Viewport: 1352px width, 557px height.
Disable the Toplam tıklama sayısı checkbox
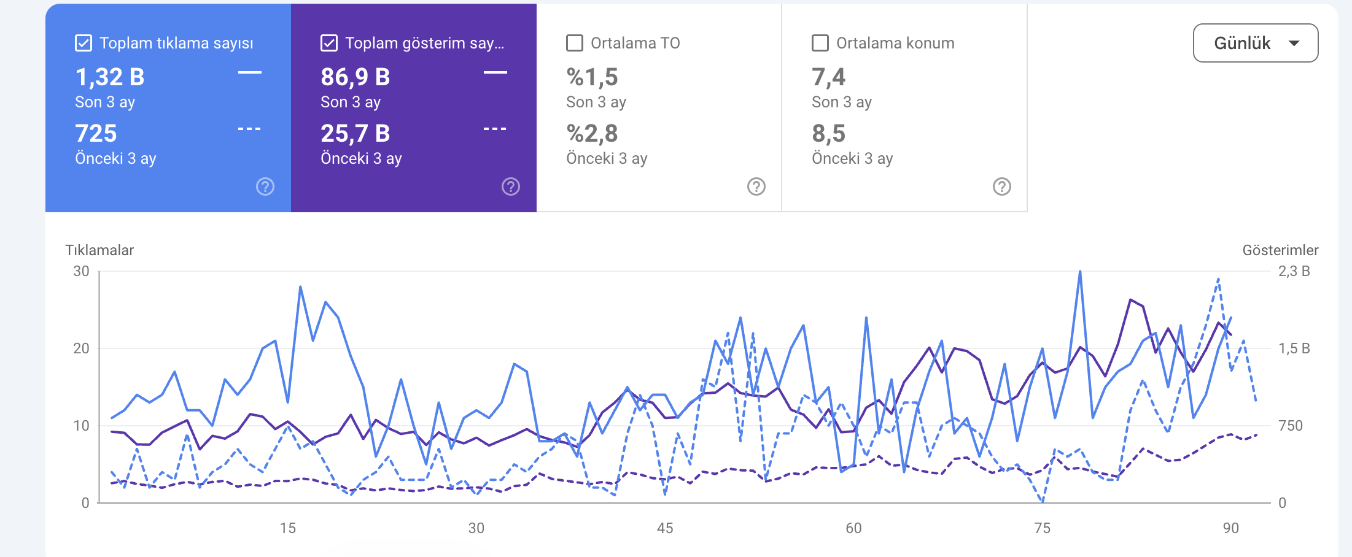point(83,43)
